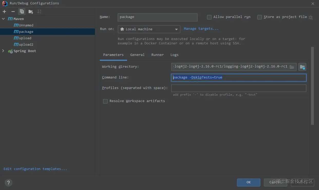
Task: Open IntelliJ IDEA icon in title bar
Action: pos(5,3)
